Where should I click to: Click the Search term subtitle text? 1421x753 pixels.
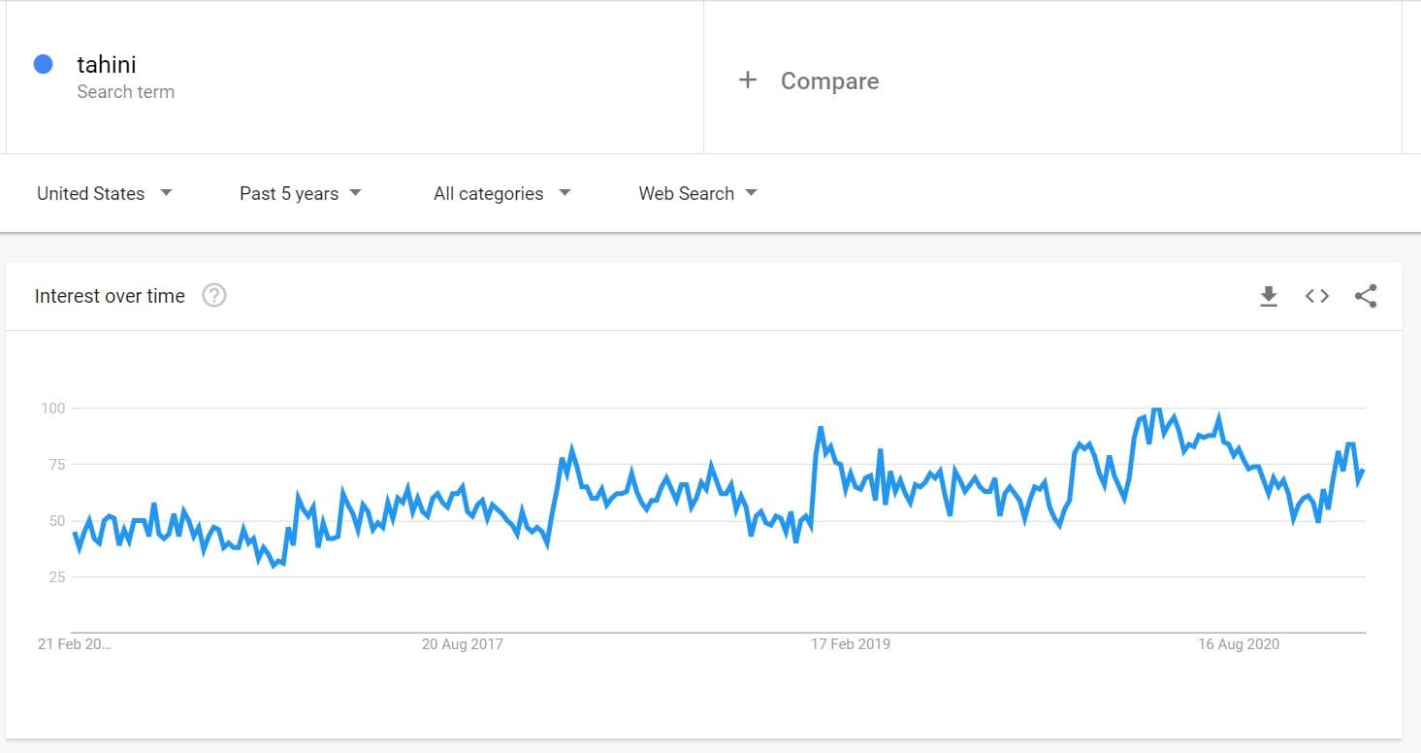[126, 92]
